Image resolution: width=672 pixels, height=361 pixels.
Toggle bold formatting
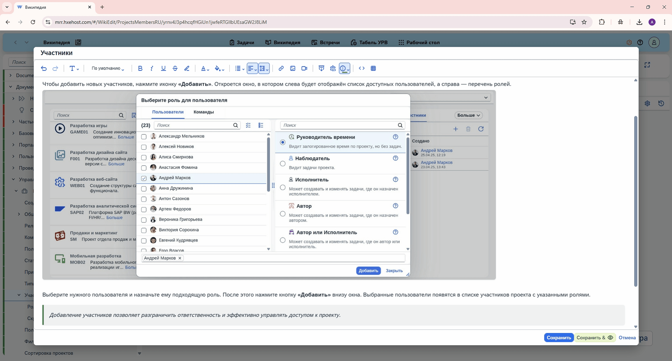coord(140,69)
